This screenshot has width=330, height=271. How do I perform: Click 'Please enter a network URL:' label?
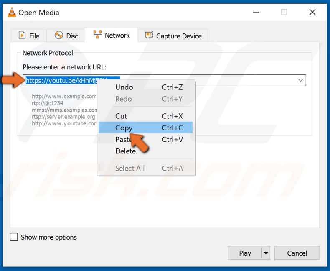[65, 67]
